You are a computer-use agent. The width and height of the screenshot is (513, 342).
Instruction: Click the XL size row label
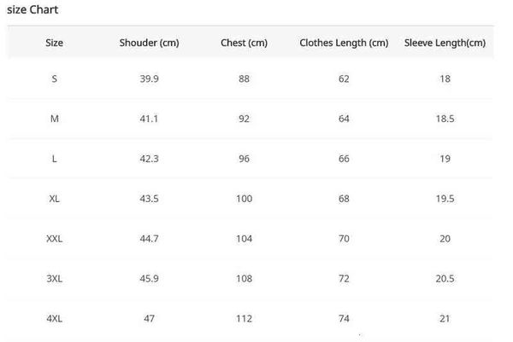(x=55, y=199)
